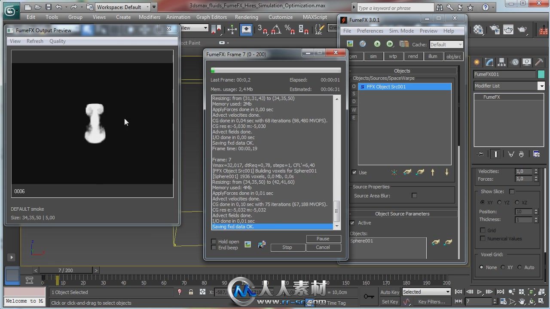Image resolution: width=550 pixels, height=309 pixels.
Task: Open the Utilities hammer tab icon
Action: (x=539, y=62)
